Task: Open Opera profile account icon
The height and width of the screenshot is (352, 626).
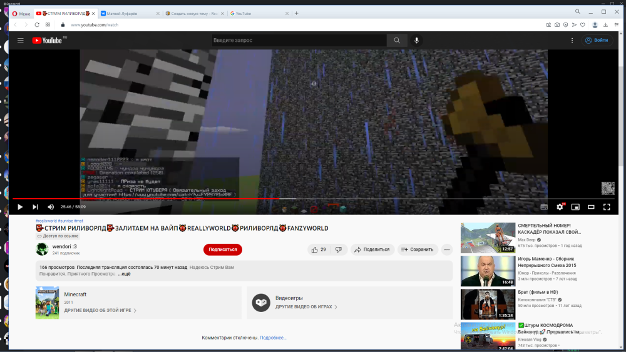Action: [x=595, y=25]
